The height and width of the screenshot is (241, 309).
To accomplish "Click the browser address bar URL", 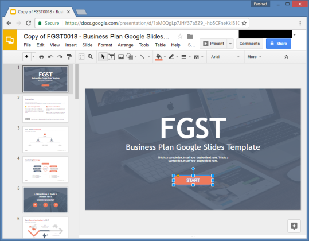I will (152, 23).
